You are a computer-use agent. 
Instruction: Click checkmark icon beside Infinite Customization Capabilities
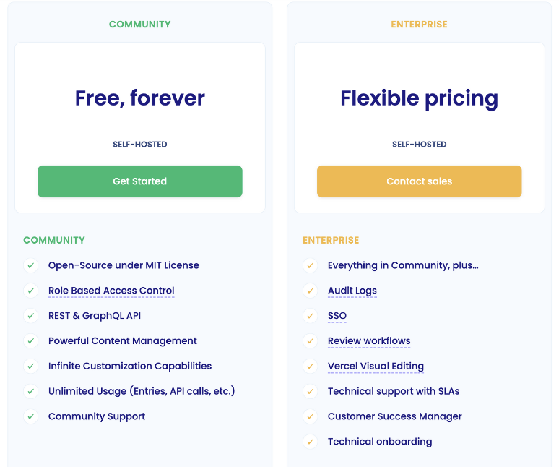(x=31, y=366)
